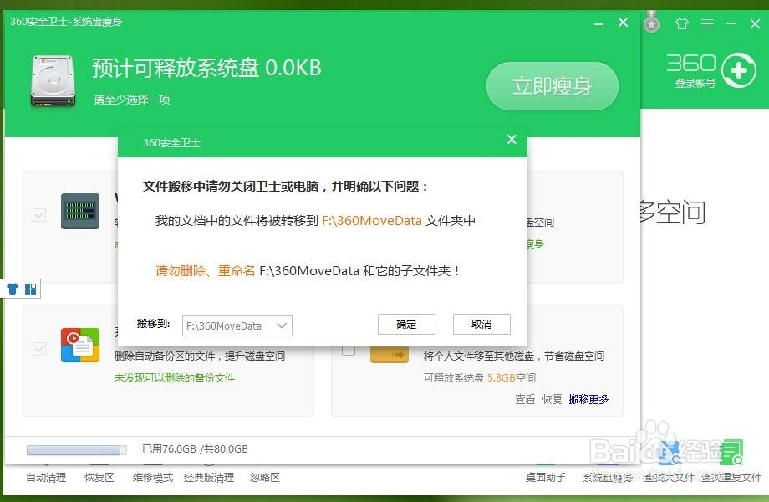Click the 确定 button in the dialog
Viewport: 769px width, 502px height.
point(406,325)
